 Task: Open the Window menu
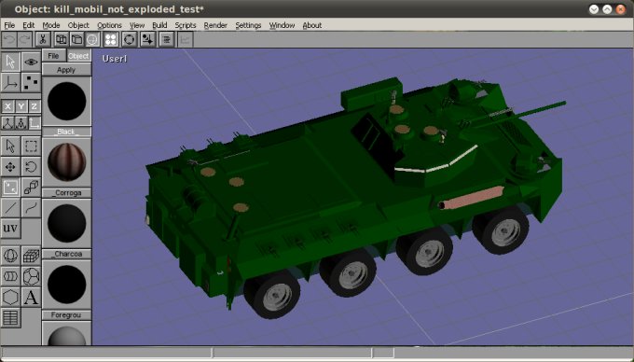tap(282, 25)
